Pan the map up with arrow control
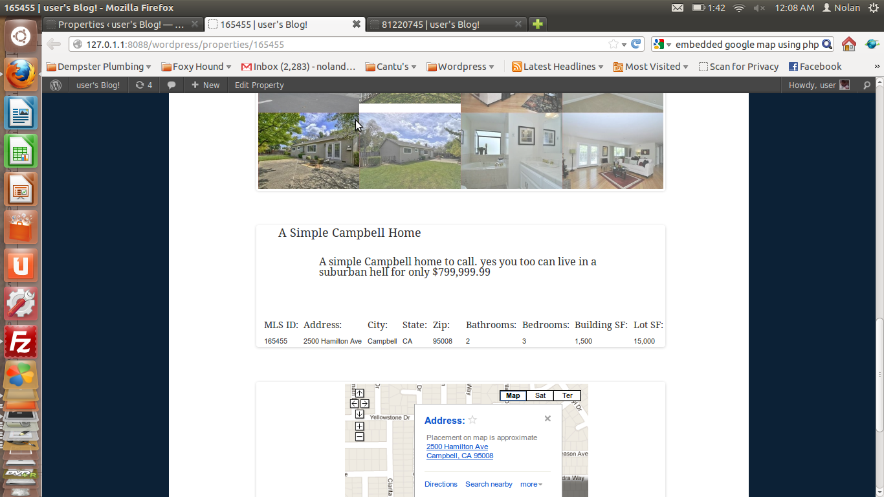Viewport: 884px width, 497px height. [360, 393]
